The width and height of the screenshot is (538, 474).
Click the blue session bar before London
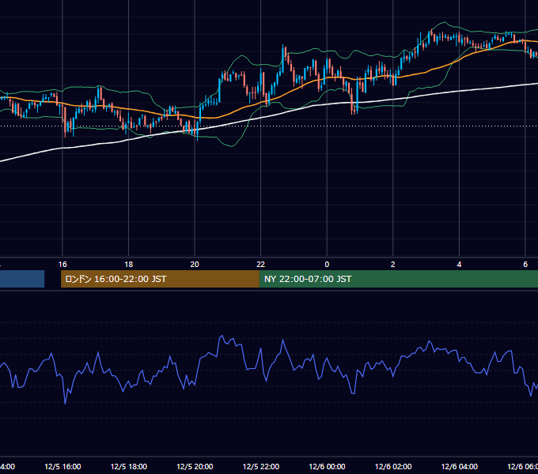[22, 279]
